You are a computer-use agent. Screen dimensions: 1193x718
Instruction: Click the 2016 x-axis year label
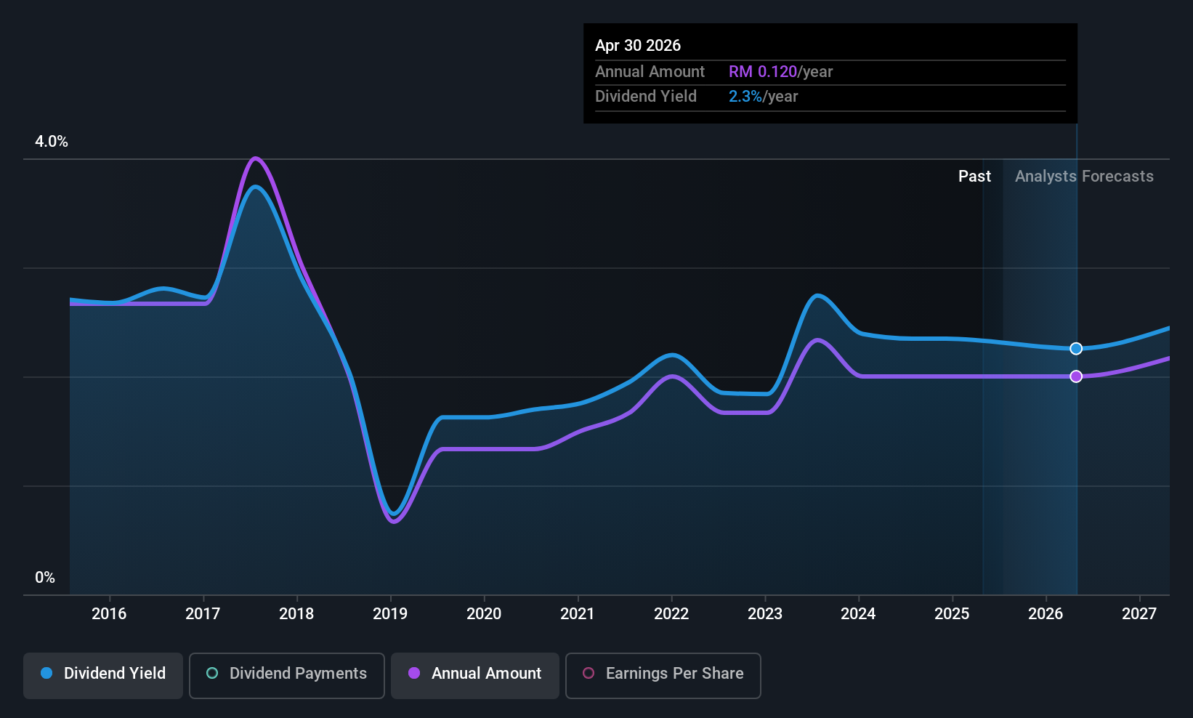(109, 614)
